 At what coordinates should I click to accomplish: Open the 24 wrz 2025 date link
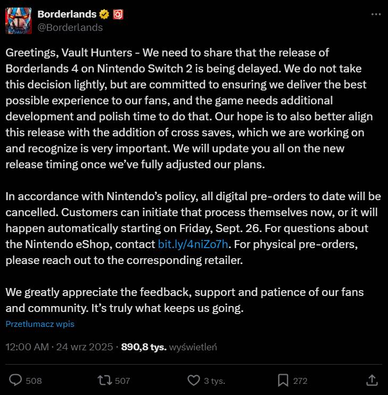pyautogui.click(x=85, y=347)
